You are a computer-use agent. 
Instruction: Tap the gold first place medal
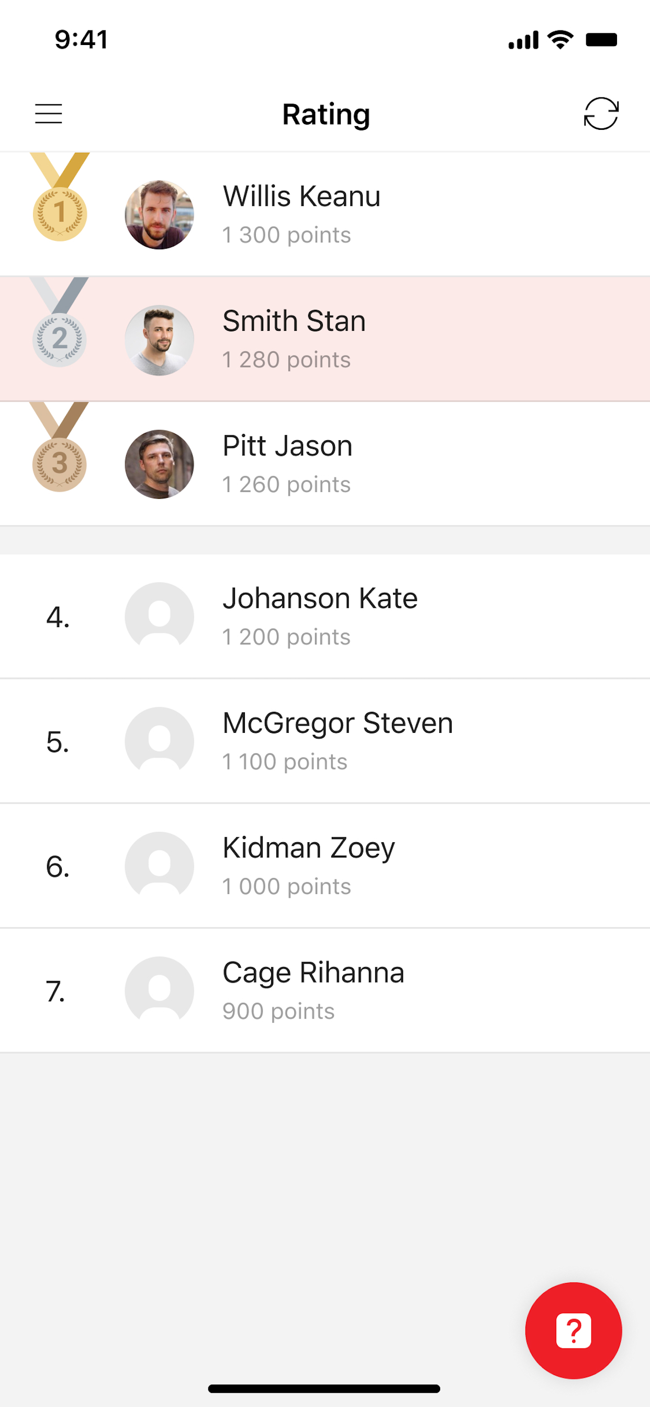click(60, 197)
